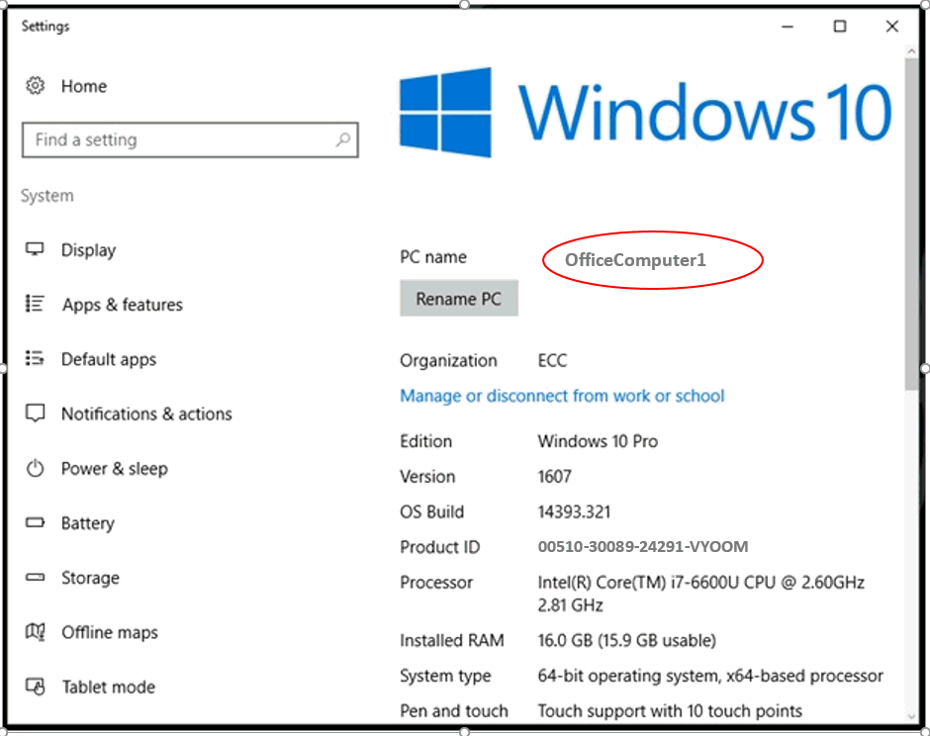Click the Battery icon in sidebar
Image resolution: width=930 pixels, height=736 pixels.
point(36,523)
